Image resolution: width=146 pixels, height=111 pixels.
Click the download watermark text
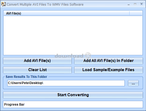coord(69,56)
